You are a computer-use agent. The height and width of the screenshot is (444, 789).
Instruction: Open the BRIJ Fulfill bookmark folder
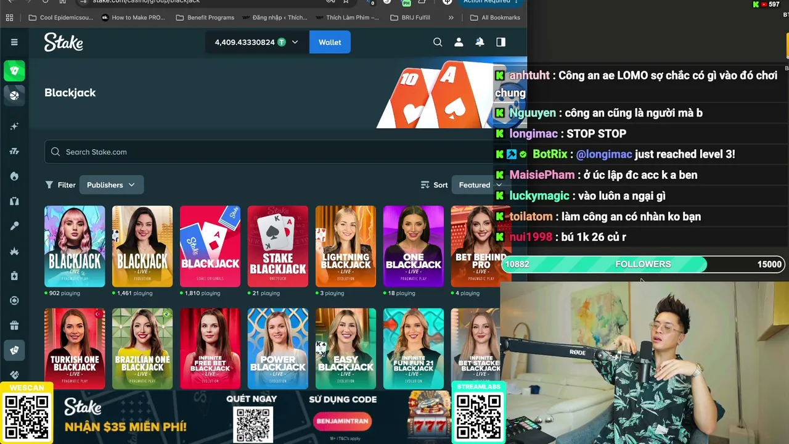coord(411,17)
